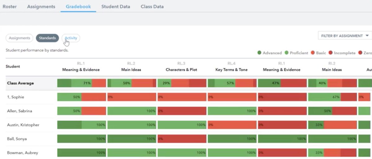Image resolution: width=372 pixels, height=159 pixels.
Task: Click Sonya Ball's 100% Key Terms & Tone bar
Action: [x=232, y=139]
